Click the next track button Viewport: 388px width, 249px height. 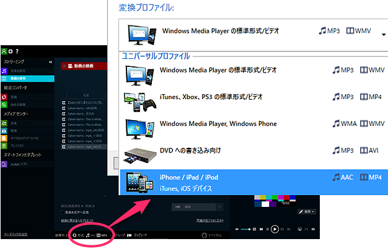pyautogui.click(x=289, y=229)
